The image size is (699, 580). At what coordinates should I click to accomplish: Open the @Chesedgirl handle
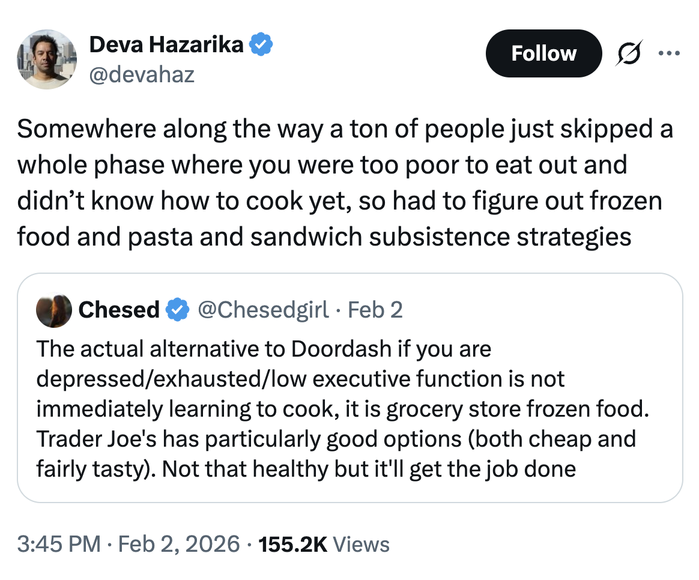tap(262, 310)
